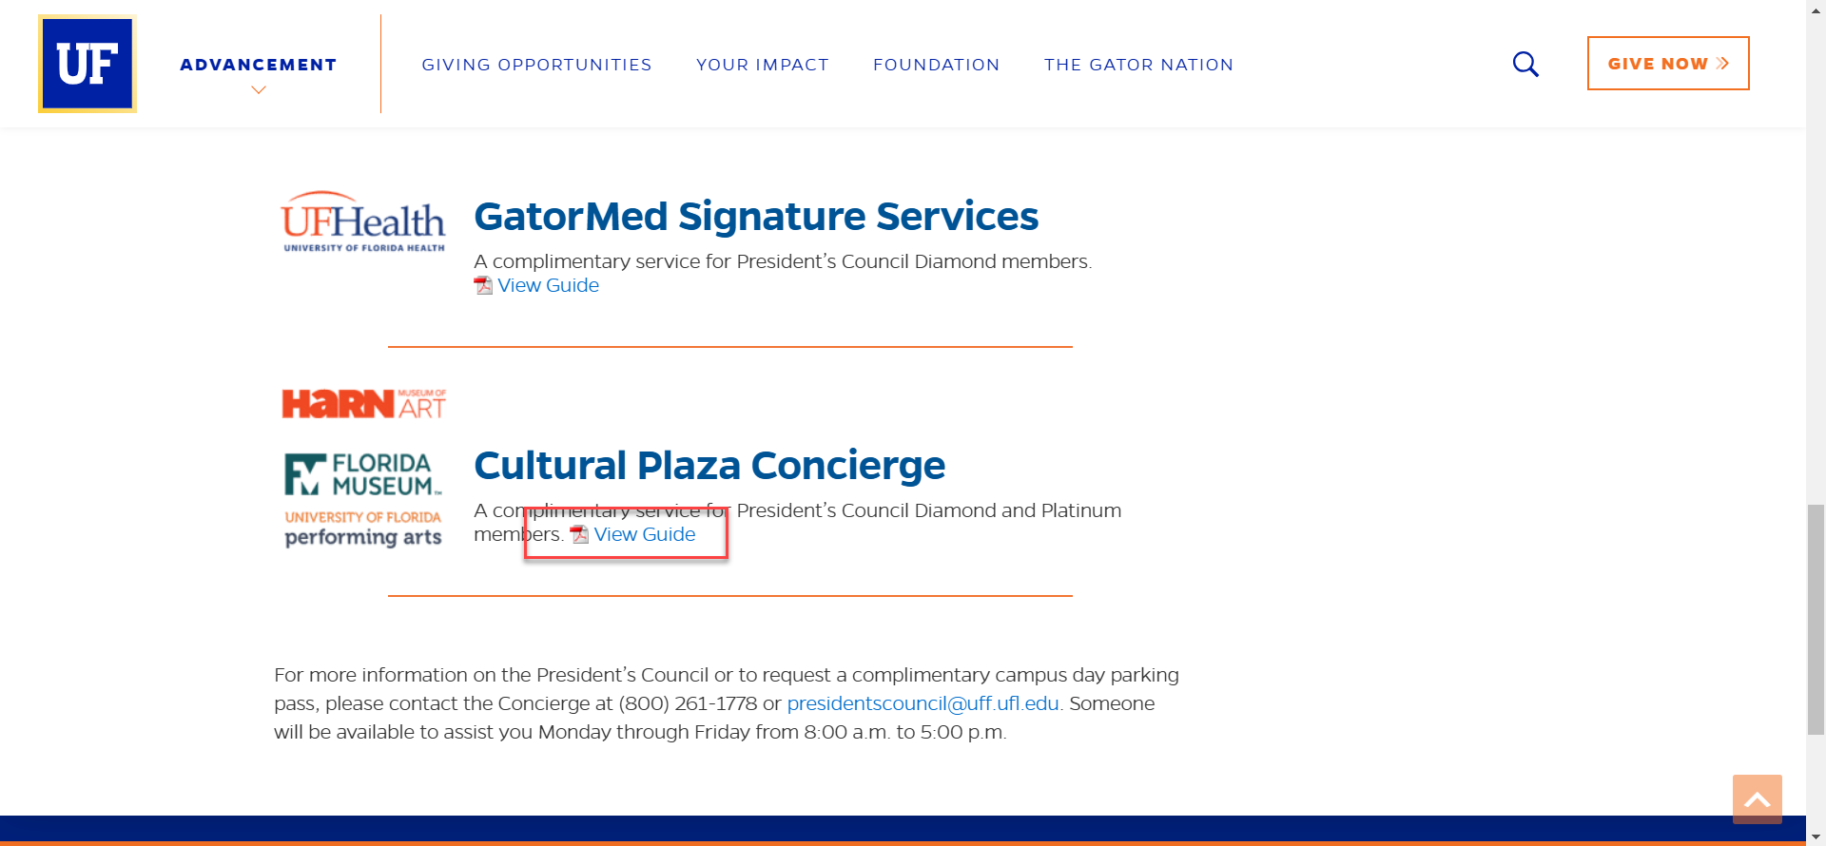The height and width of the screenshot is (846, 1826).
Task: Click the page's vertical scrollbar thumb
Action: tap(1816, 620)
